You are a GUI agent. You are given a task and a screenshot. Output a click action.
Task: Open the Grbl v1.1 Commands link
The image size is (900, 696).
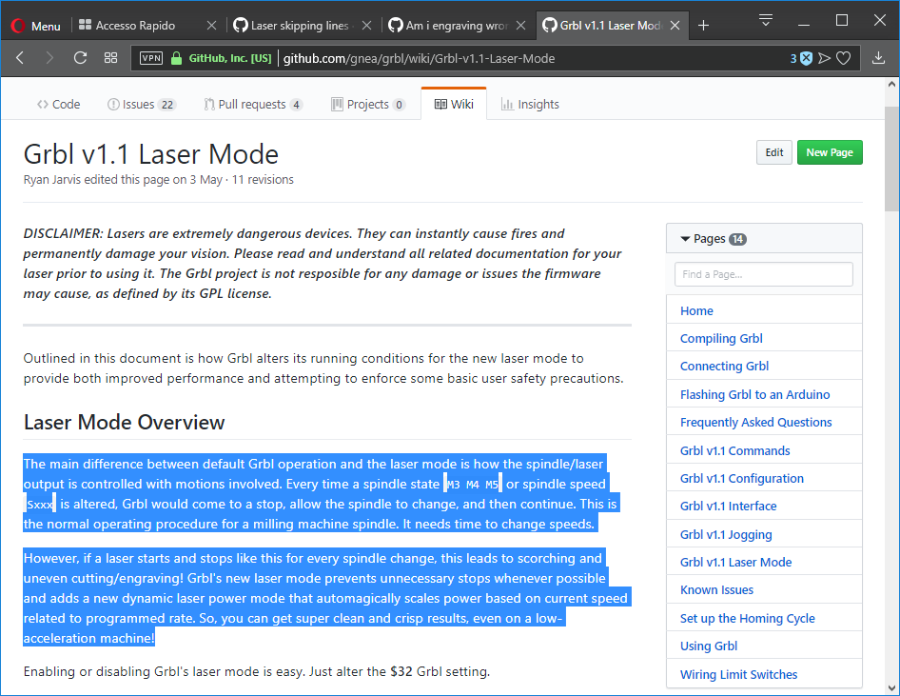click(x=734, y=450)
